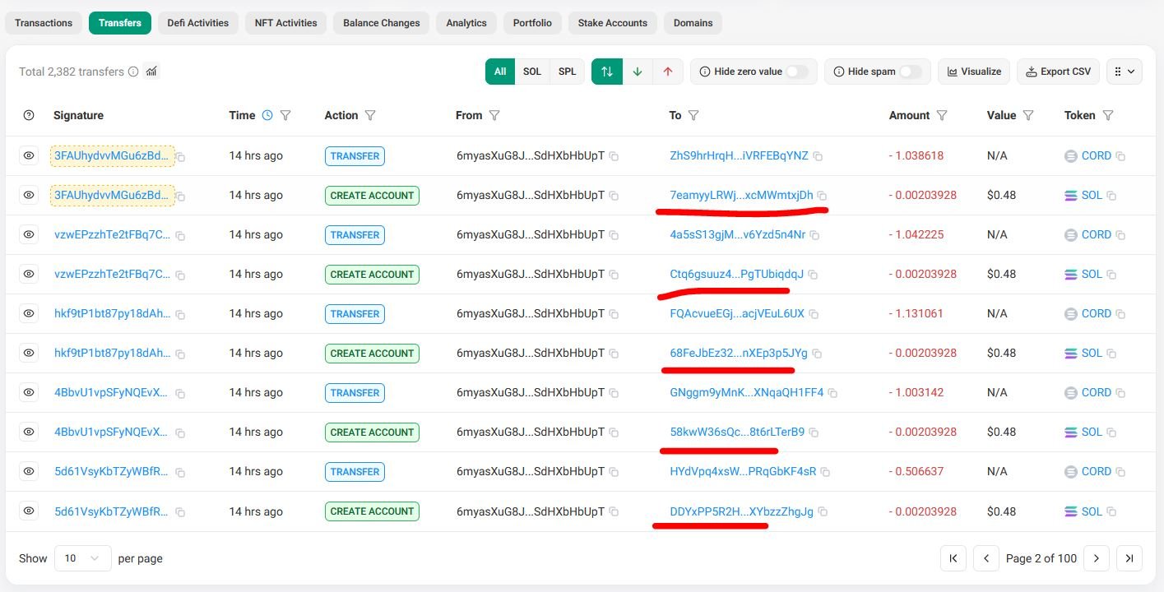
Task: Go to the last page of transfers
Action: point(1129,558)
